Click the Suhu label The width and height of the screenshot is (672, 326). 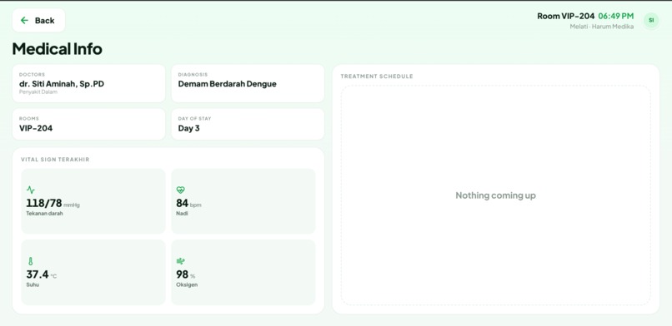pyautogui.click(x=33, y=284)
